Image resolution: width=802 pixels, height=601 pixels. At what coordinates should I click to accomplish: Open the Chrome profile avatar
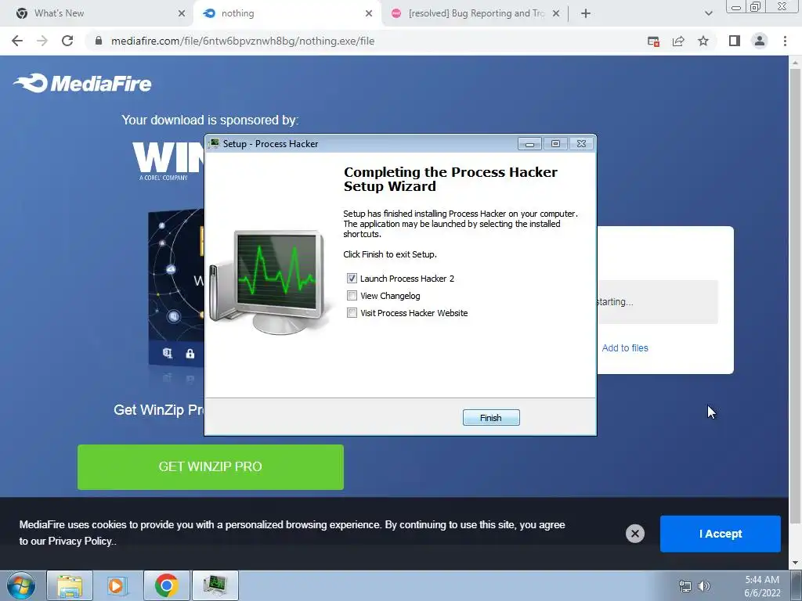coord(760,41)
